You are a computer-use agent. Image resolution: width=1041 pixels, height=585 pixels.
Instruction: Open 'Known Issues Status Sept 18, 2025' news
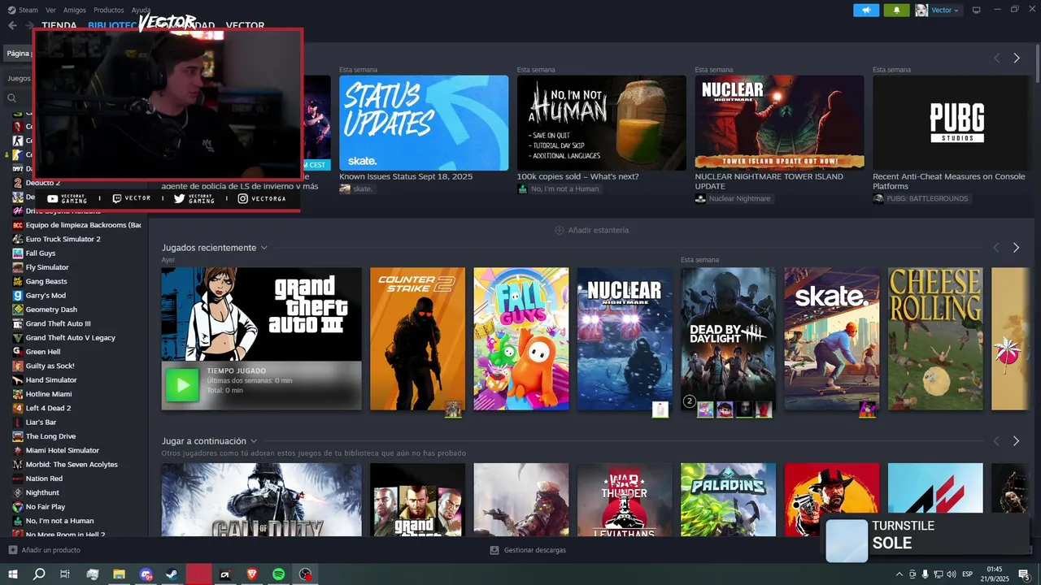(x=406, y=176)
